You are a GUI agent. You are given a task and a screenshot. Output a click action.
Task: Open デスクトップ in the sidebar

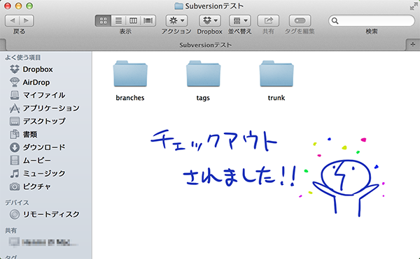tap(37, 121)
